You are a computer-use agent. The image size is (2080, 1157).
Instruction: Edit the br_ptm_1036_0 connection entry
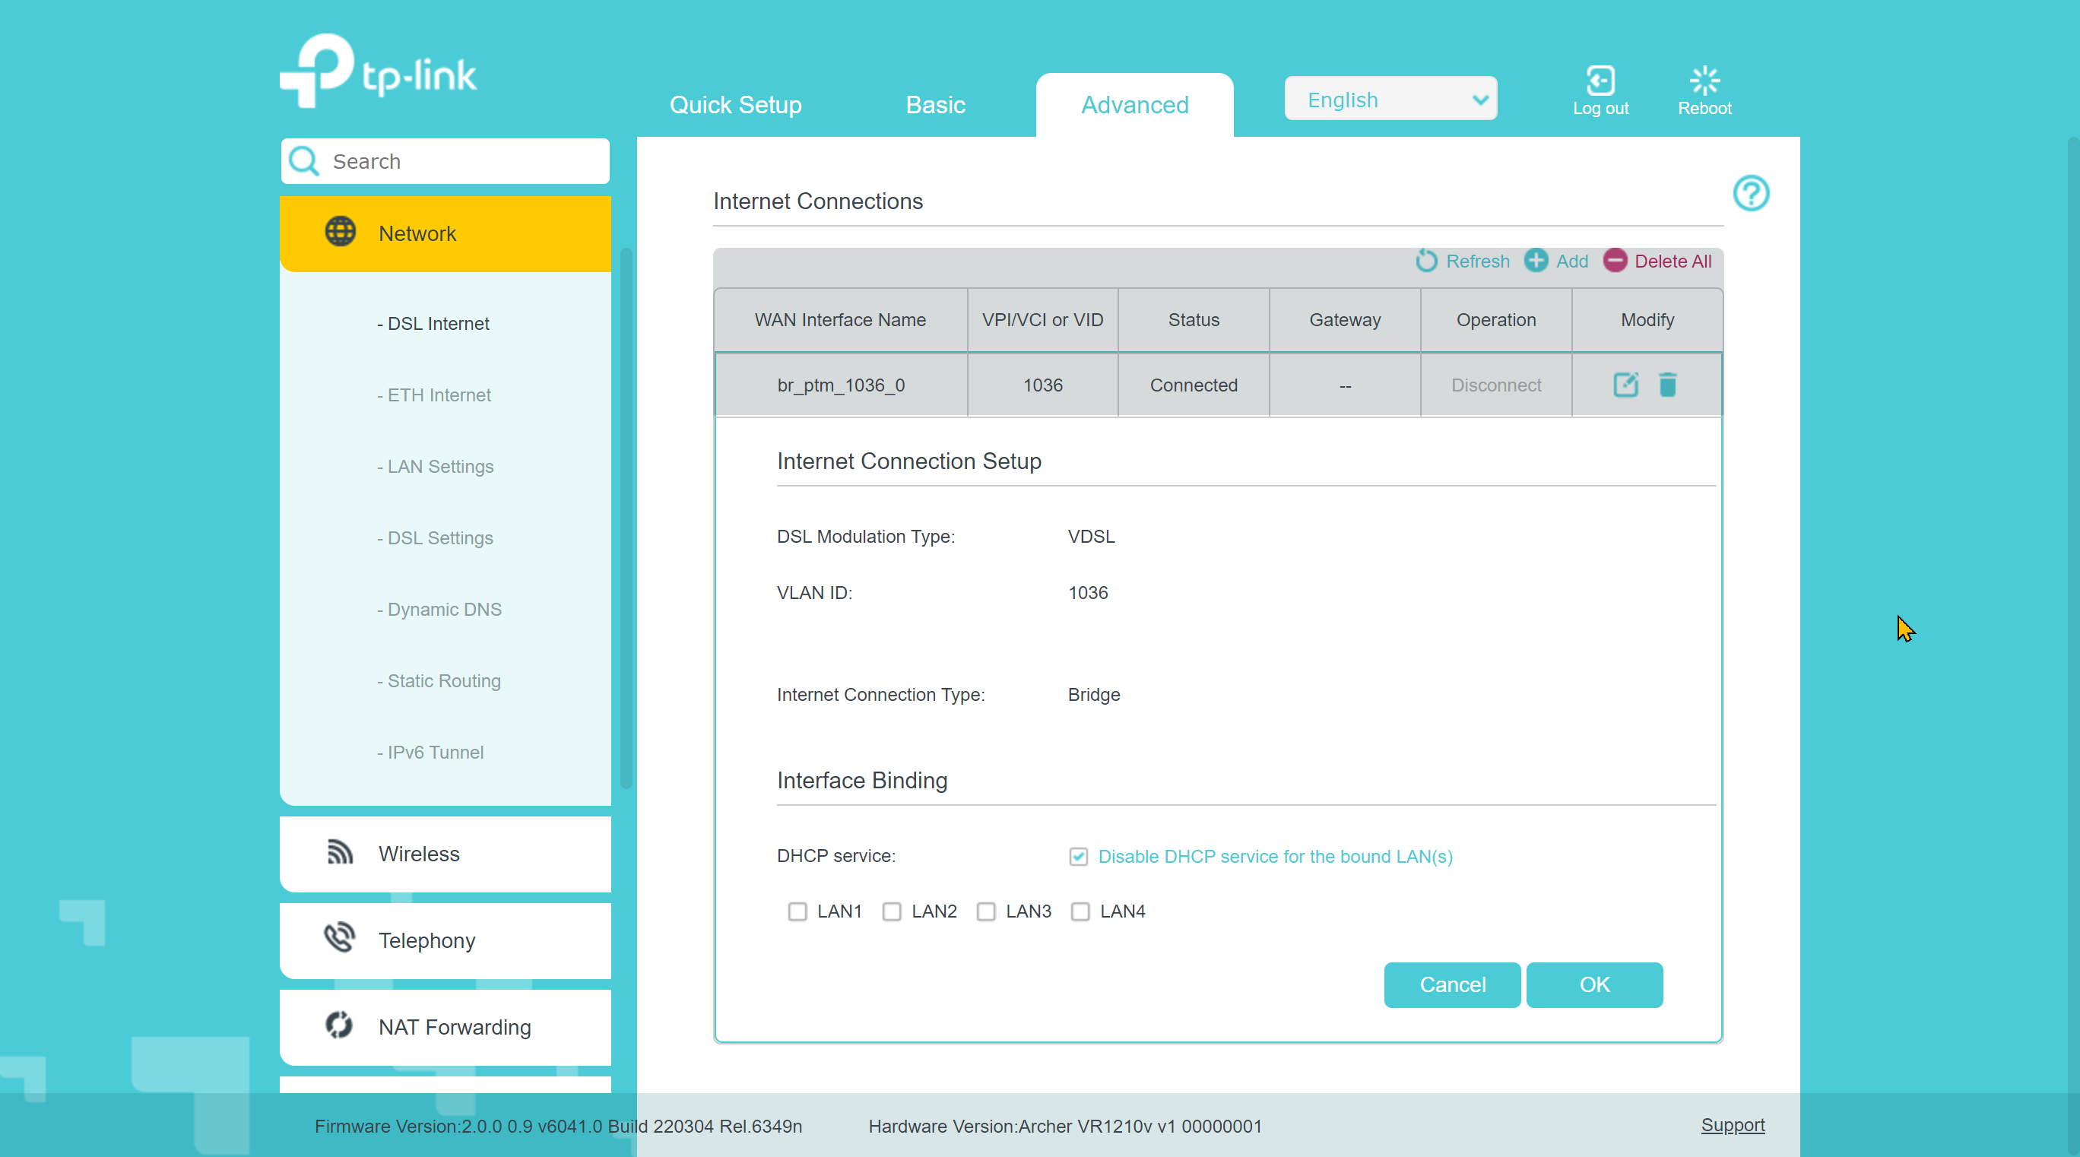point(1625,385)
